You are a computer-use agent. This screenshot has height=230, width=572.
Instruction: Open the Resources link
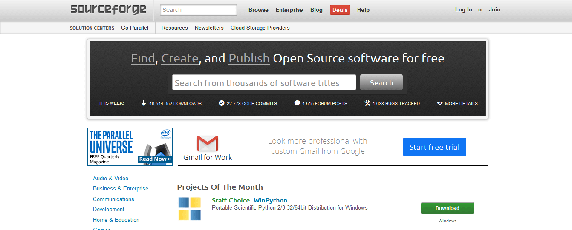[x=175, y=28]
